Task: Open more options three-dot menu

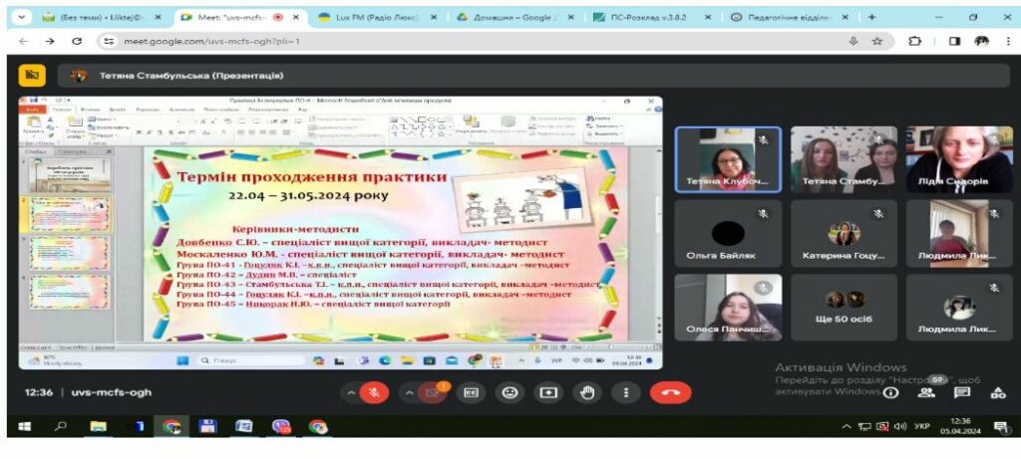Action: [626, 393]
